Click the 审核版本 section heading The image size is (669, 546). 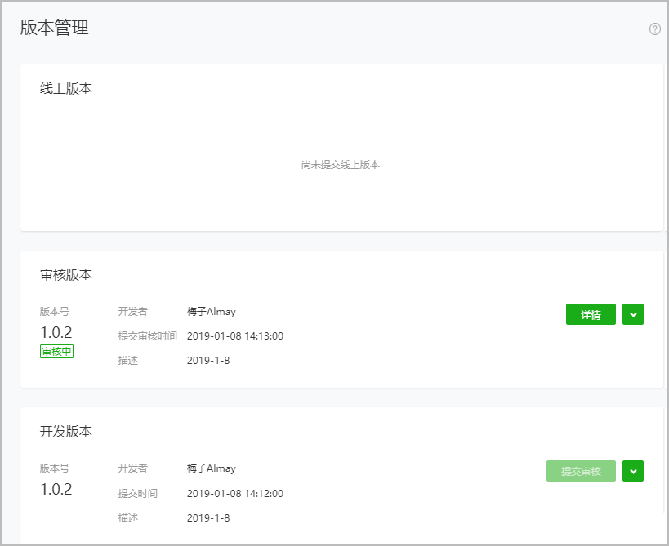pos(66,275)
